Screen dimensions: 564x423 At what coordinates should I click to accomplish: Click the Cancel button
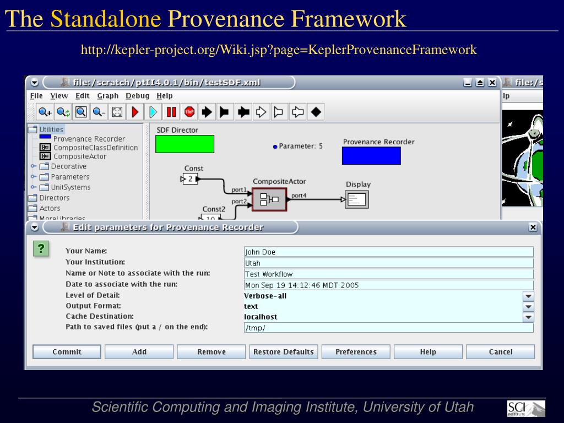click(501, 352)
